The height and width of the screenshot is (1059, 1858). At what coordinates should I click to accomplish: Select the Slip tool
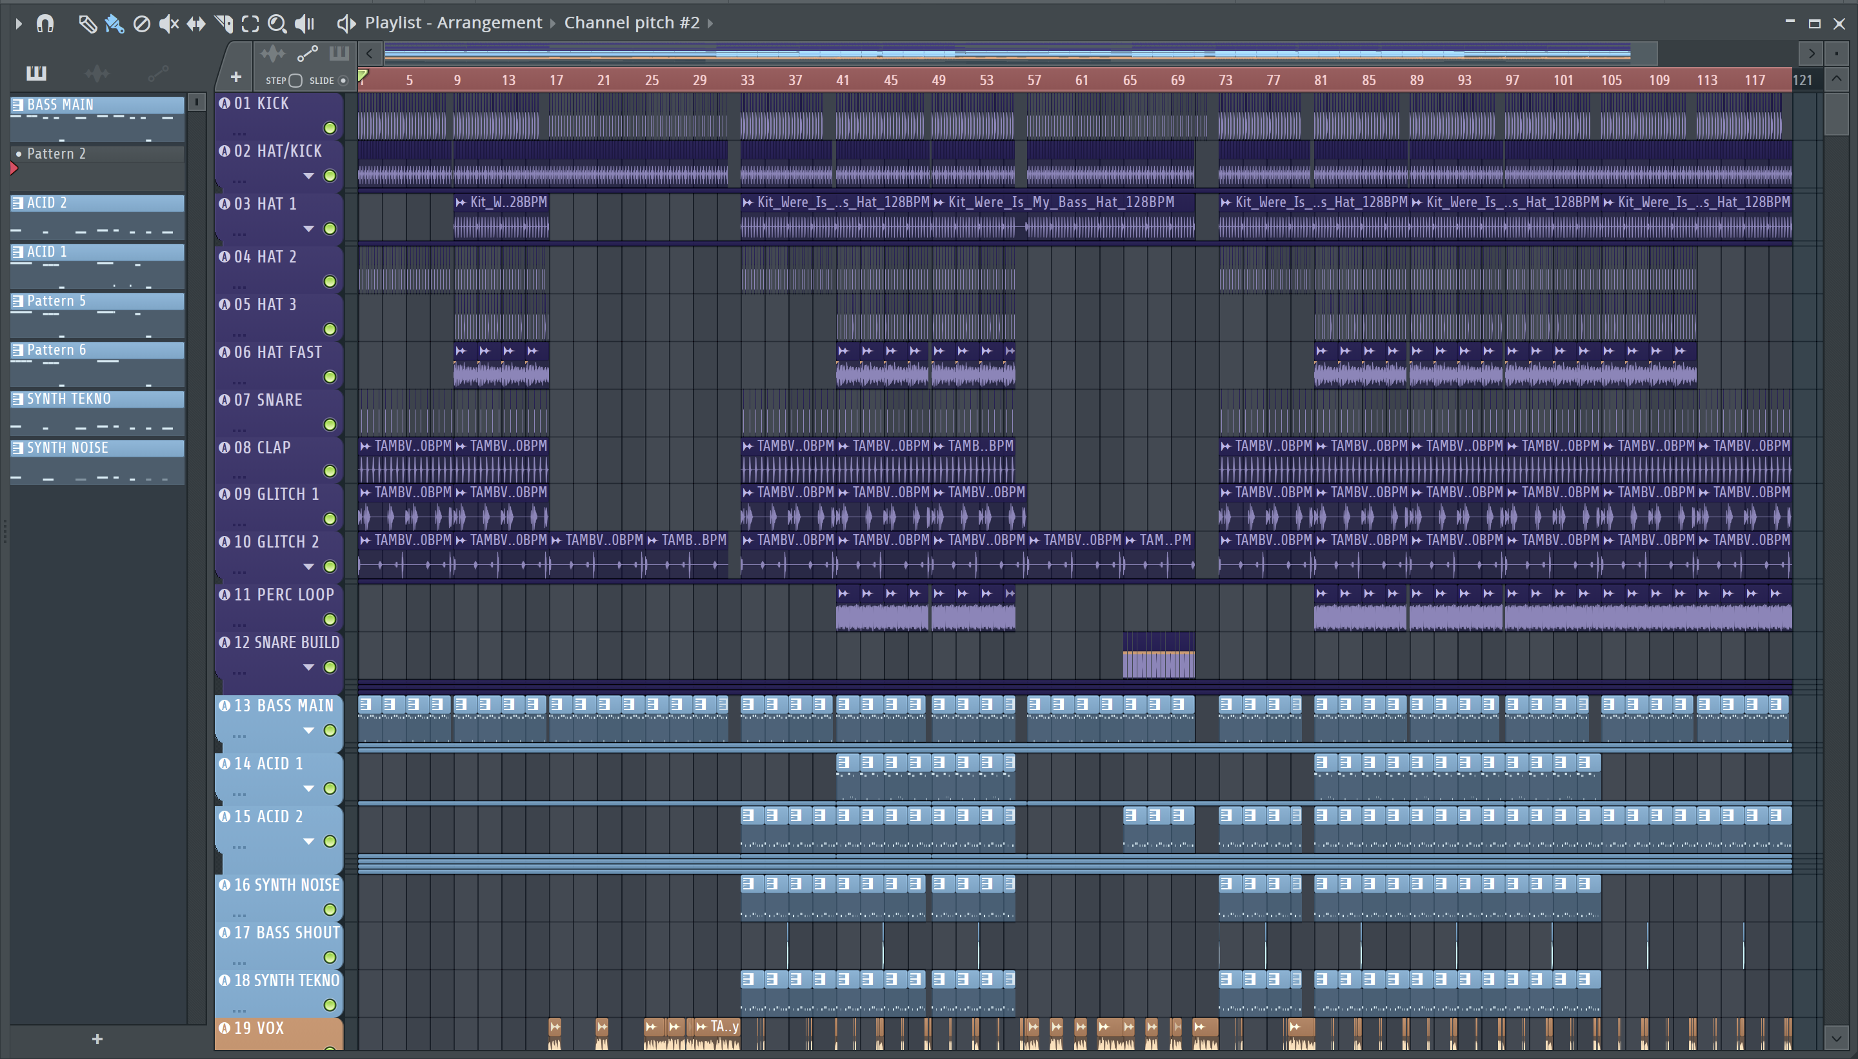[195, 24]
